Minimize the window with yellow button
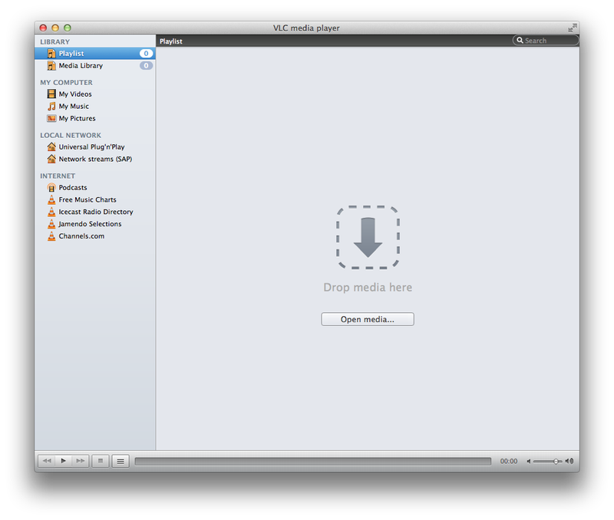The width and height of the screenshot is (614, 520). (55, 28)
